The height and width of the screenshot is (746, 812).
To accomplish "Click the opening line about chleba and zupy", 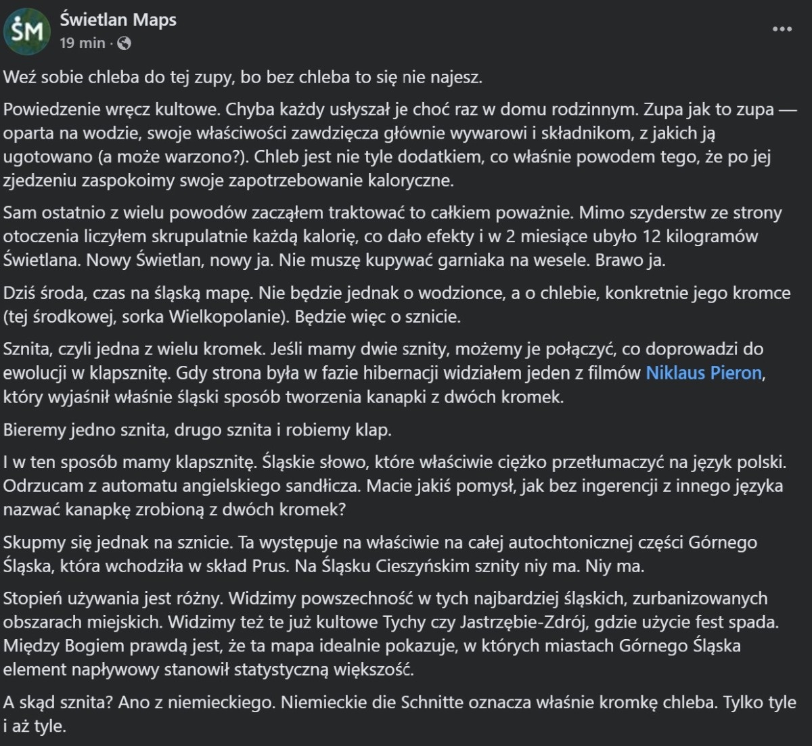I will point(242,77).
